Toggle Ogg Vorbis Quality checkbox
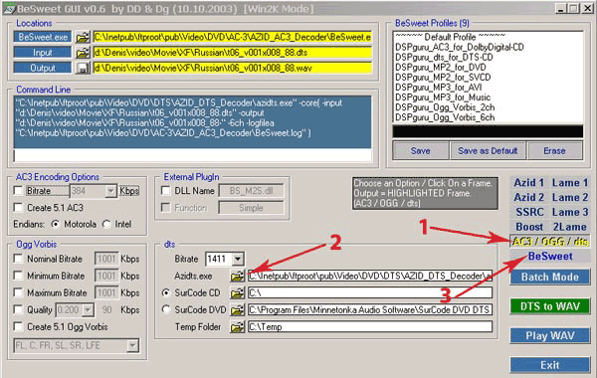The height and width of the screenshot is (378, 597). (18, 309)
